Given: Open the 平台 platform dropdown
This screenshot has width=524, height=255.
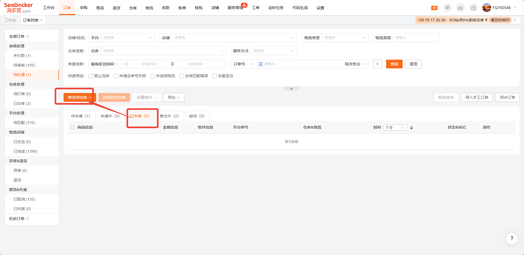Looking at the screenshot, I should [x=127, y=38].
